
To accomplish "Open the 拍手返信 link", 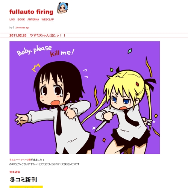I will [15, 172].
